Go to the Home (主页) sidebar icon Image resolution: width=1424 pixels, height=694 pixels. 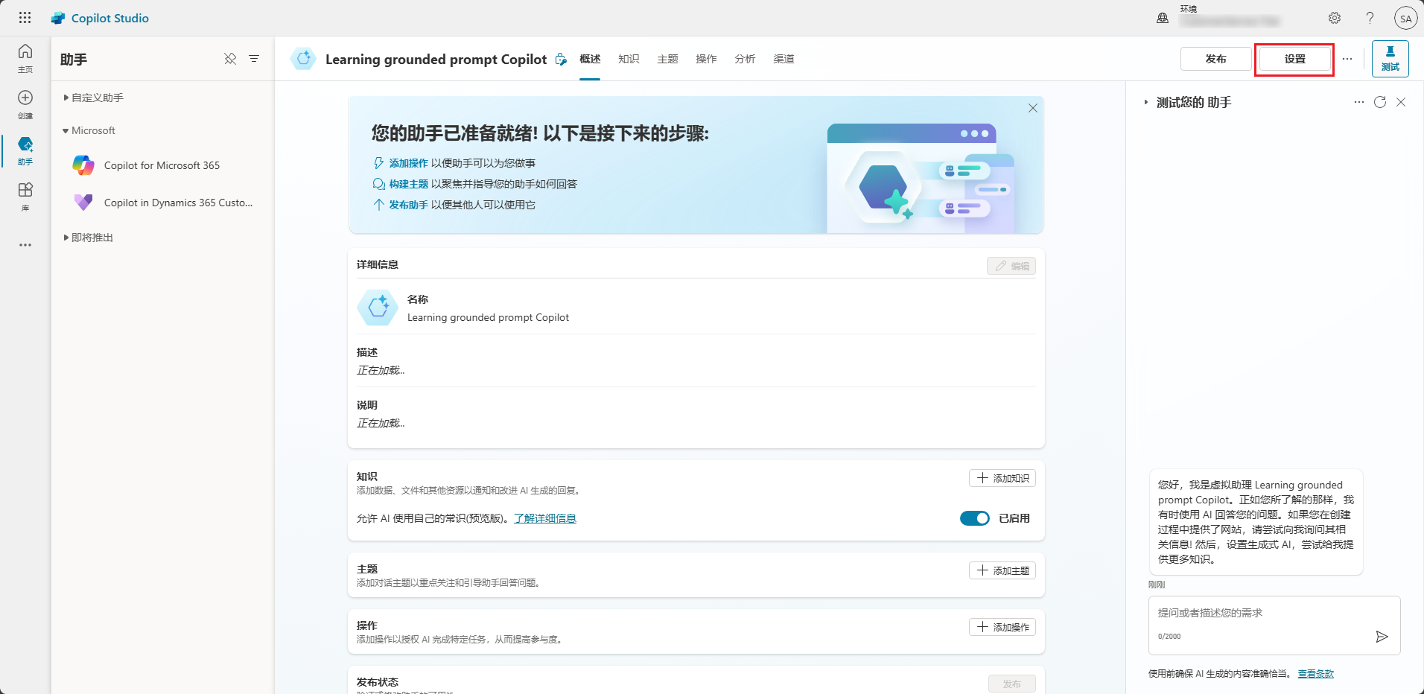tap(25, 58)
